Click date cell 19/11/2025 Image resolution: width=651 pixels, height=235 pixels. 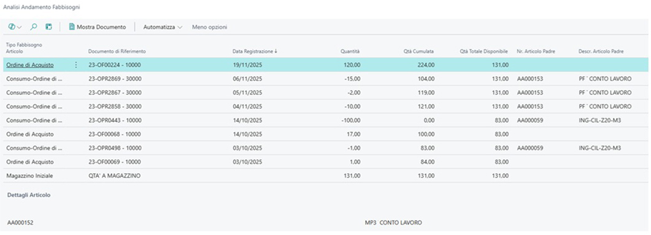tap(247, 65)
